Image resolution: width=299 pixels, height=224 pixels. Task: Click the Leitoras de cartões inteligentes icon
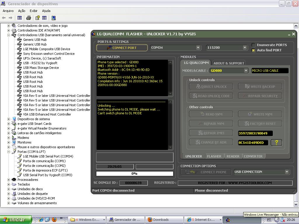[x=14, y=133]
